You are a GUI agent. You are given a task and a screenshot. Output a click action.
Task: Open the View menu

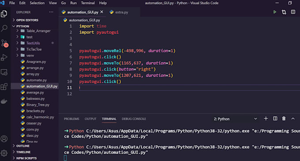tap(52, 3)
